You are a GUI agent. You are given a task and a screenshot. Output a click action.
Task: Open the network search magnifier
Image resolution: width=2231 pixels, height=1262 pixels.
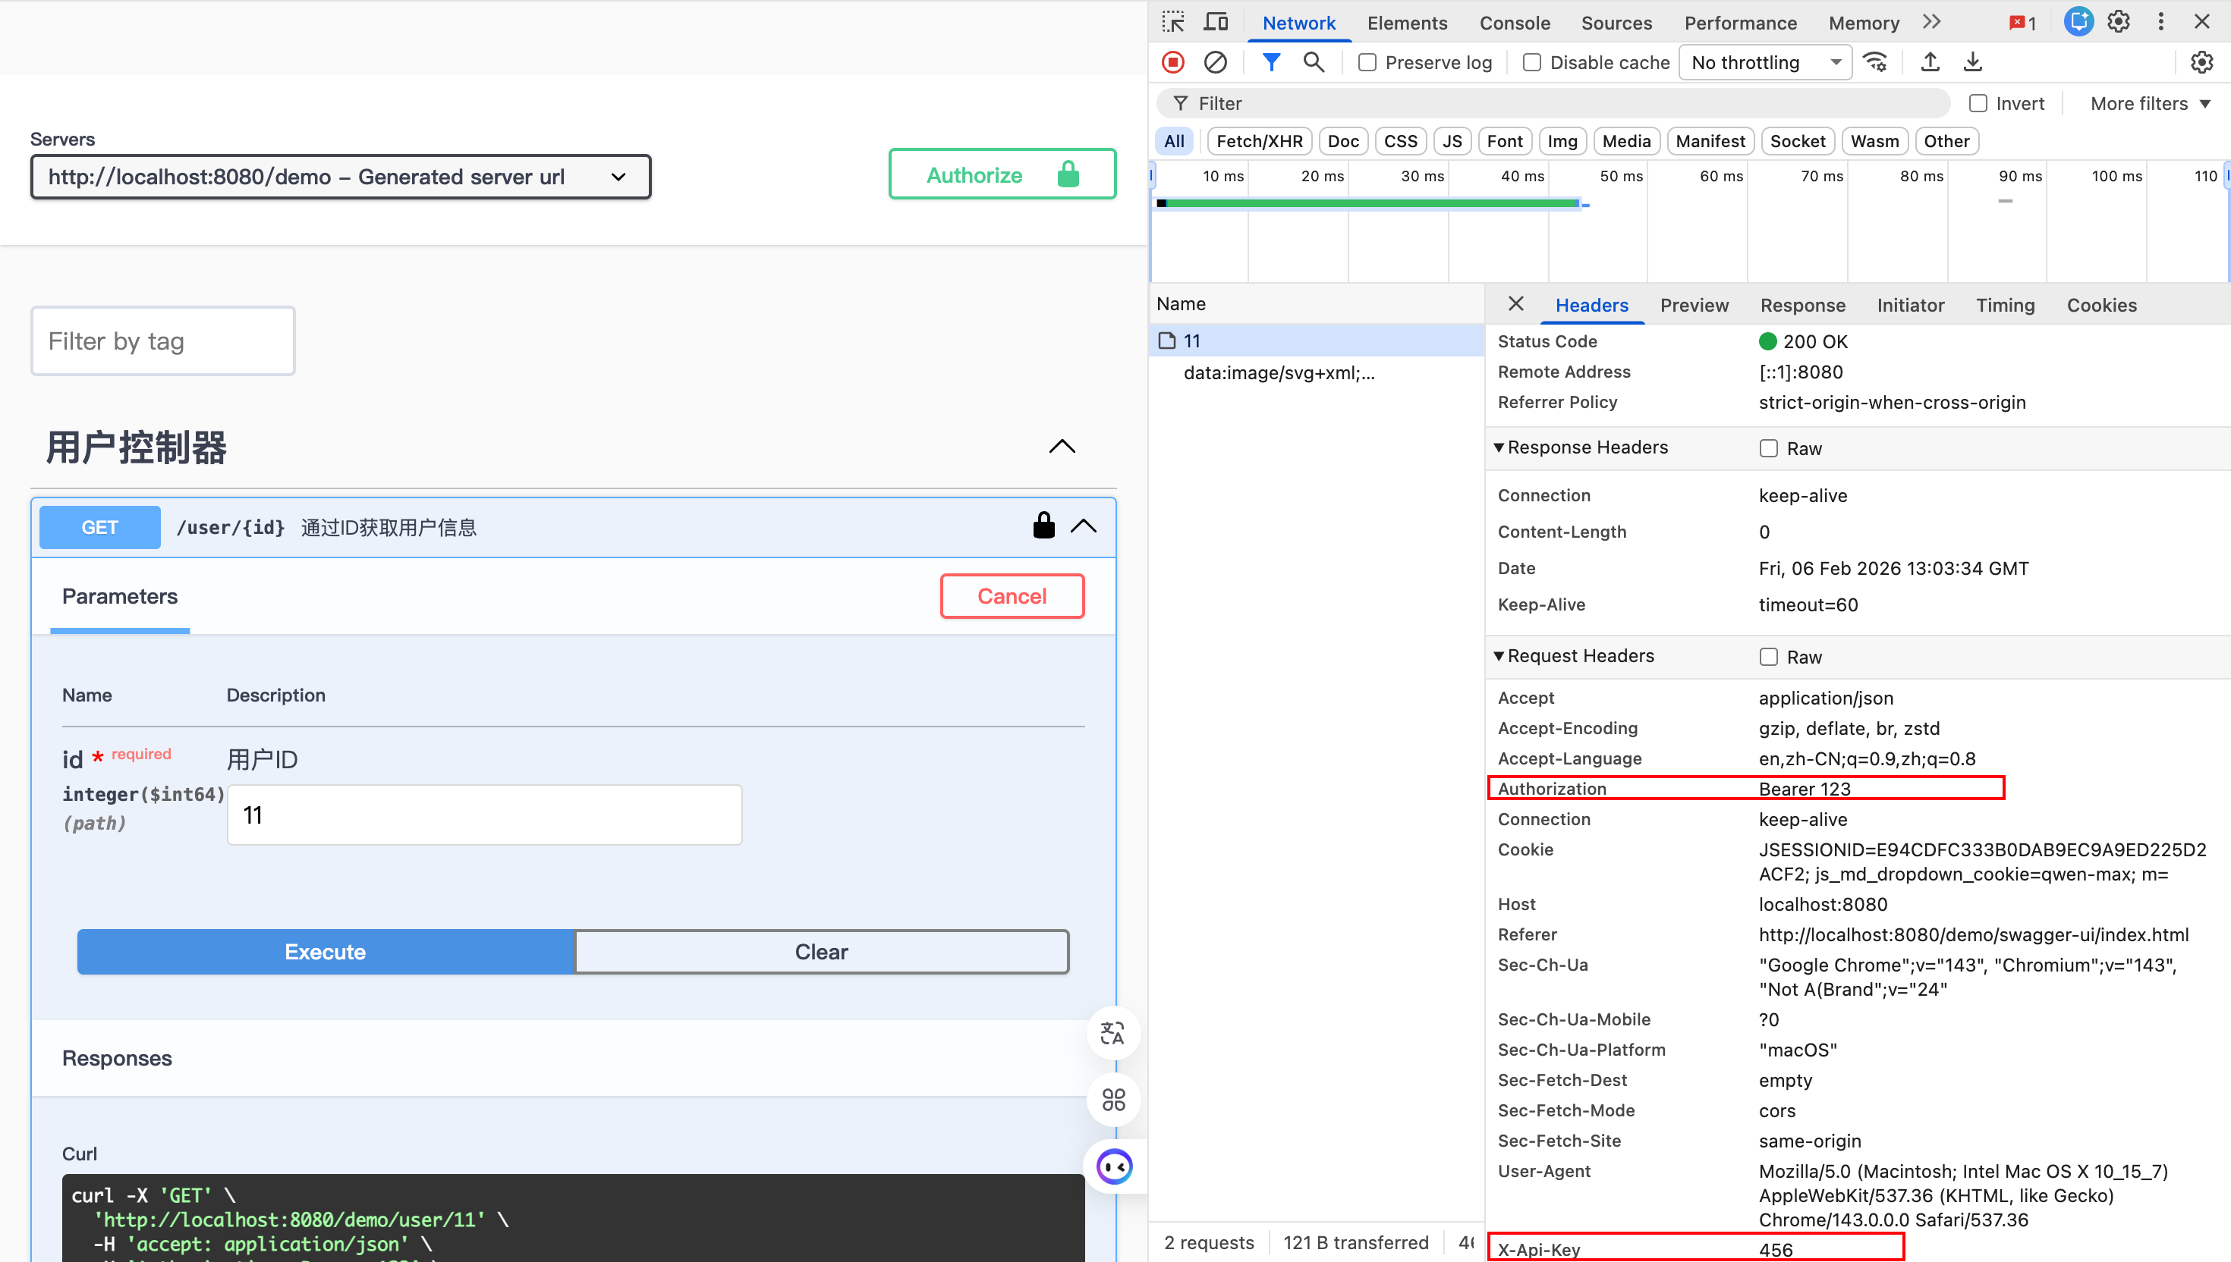pos(1314,62)
